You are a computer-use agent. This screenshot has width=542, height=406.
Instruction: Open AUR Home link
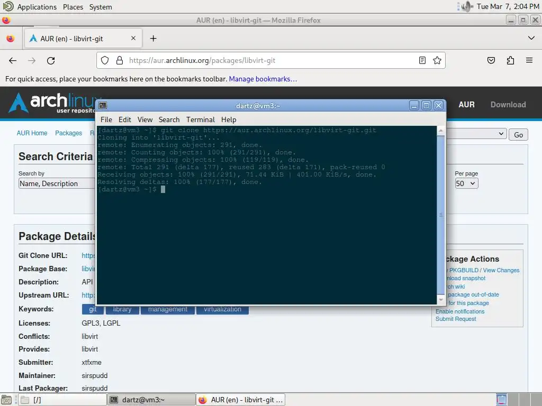click(x=32, y=133)
